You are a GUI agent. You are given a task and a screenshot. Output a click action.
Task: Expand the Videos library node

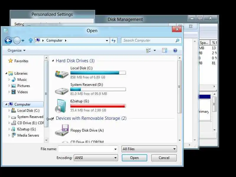click(x=9, y=92)
